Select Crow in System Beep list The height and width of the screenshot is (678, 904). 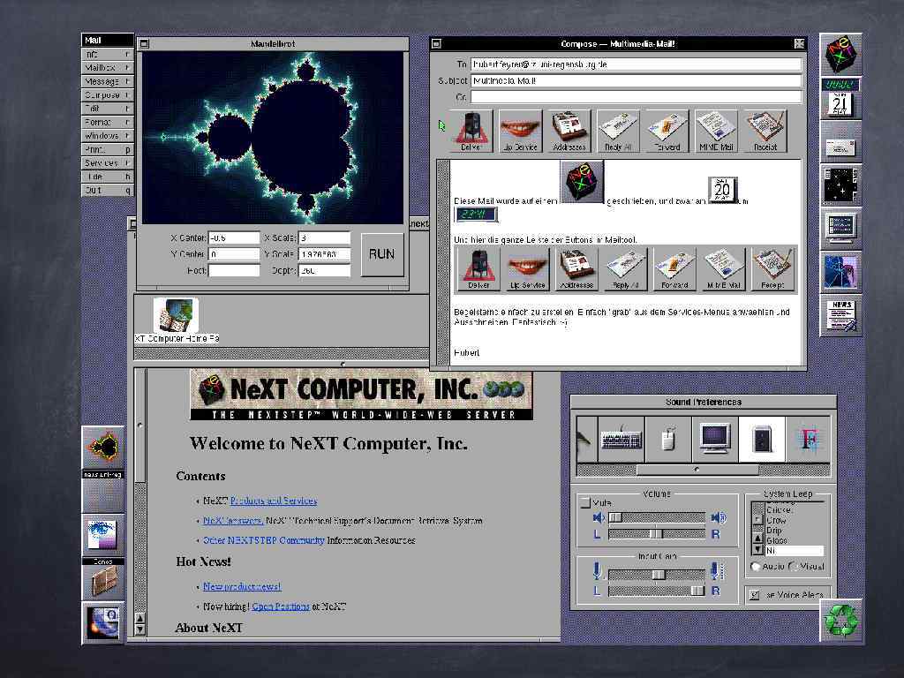795,520
